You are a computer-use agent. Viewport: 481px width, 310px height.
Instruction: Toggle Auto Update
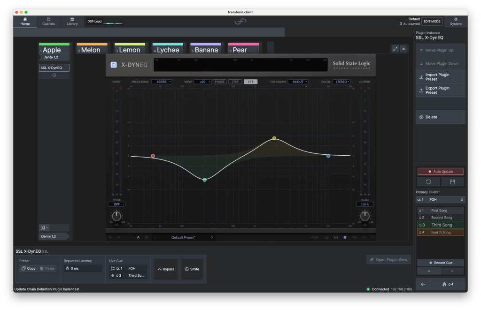[x=441, y=172]
